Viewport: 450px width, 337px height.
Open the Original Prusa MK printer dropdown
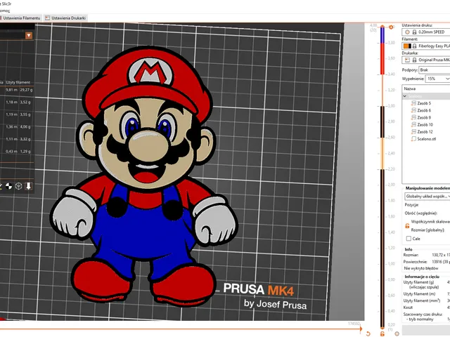point(426,60)
